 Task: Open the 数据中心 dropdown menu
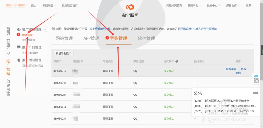pyautogui.click(x=214, y=5)
